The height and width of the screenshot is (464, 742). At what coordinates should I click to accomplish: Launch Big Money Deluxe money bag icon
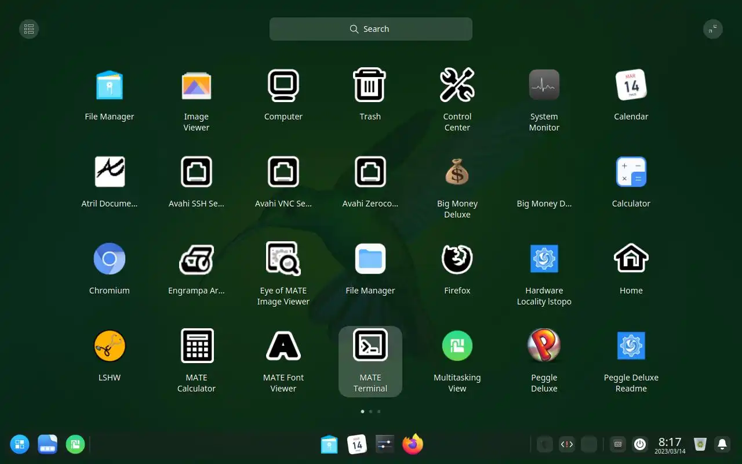click(457, 172)
